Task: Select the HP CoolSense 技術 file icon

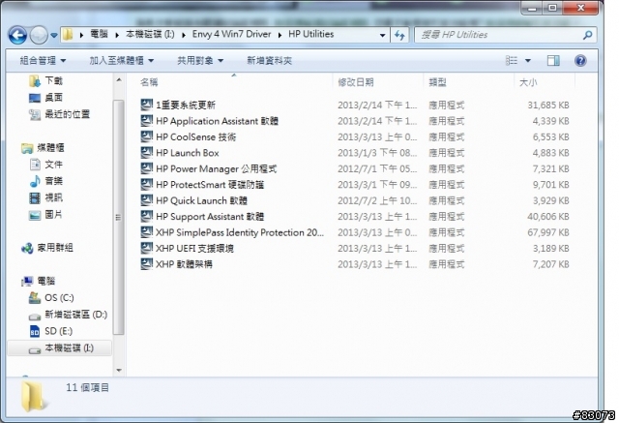Action: (146, 136)
